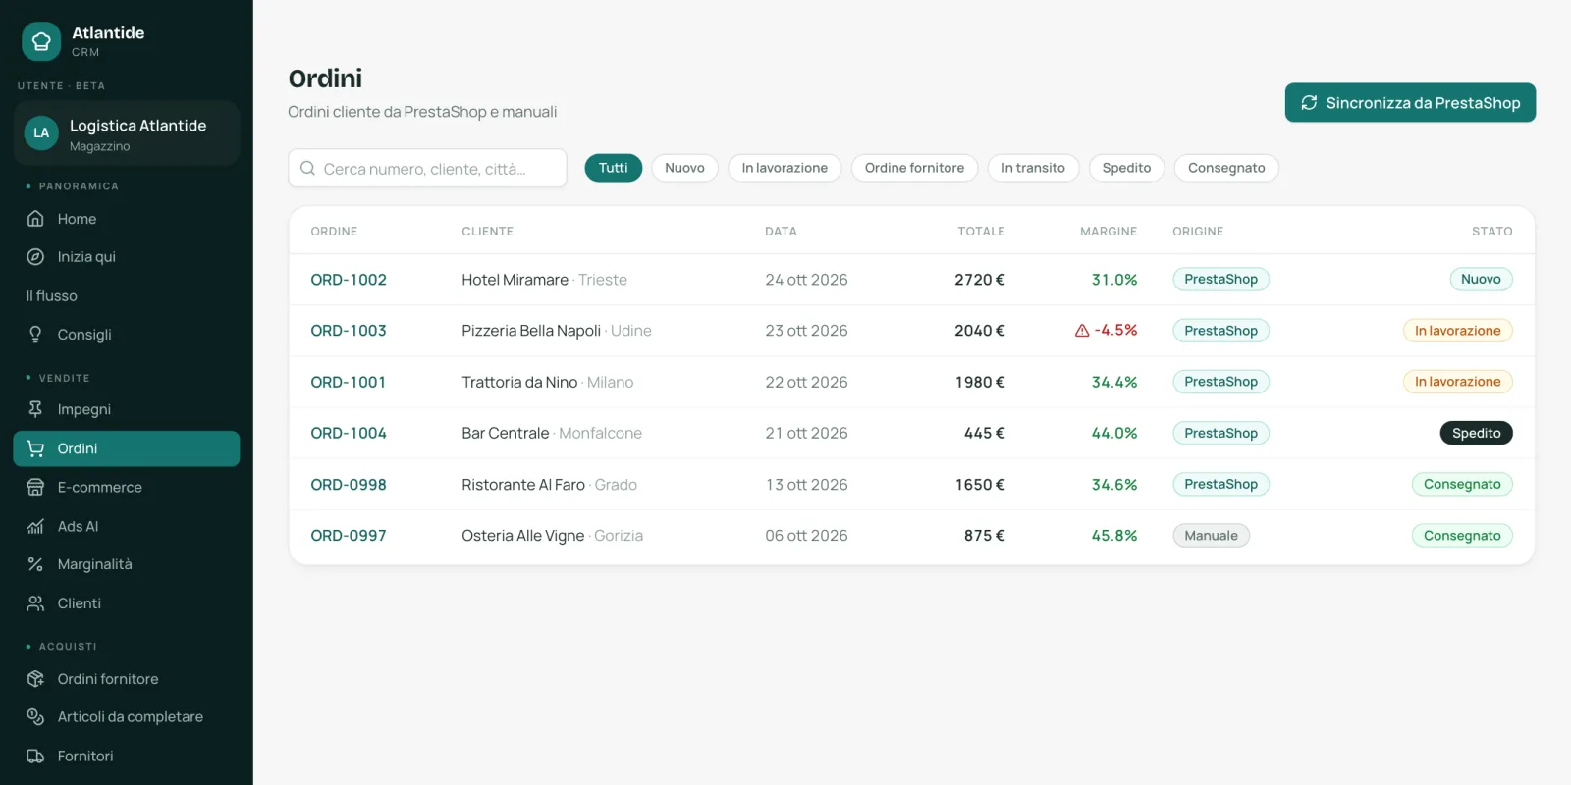This screenshot has height=785, width=1571.
Task: Click the Consigli lightbulb icon
Action: click(x=35, y=335)
